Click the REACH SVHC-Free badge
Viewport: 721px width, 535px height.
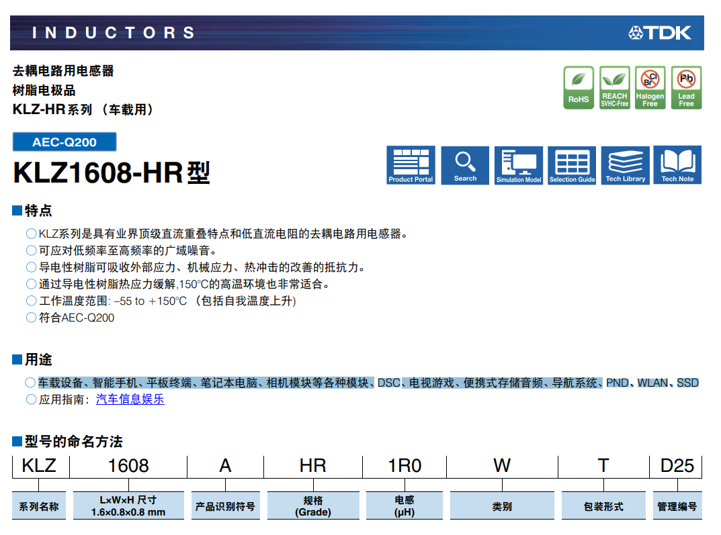[615, 88]
